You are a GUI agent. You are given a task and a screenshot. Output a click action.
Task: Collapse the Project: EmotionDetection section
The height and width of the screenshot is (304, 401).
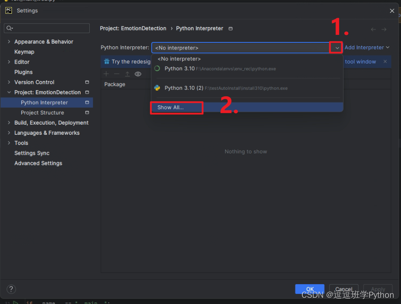point(9,92)
